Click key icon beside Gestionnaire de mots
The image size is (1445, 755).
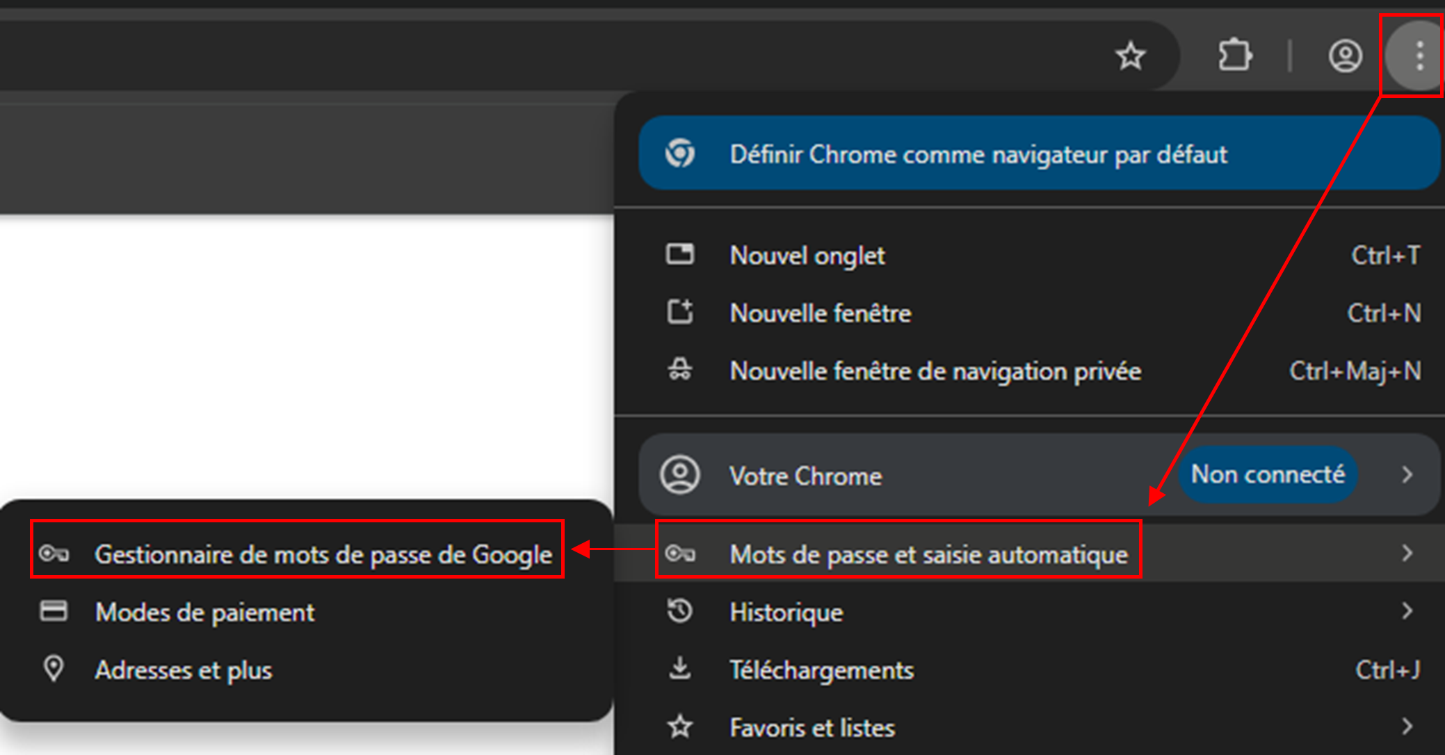click(x=54, y=554)
